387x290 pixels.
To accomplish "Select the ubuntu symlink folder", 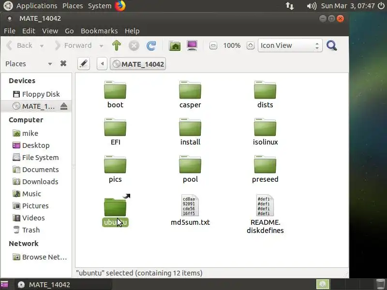I will 115,210.
